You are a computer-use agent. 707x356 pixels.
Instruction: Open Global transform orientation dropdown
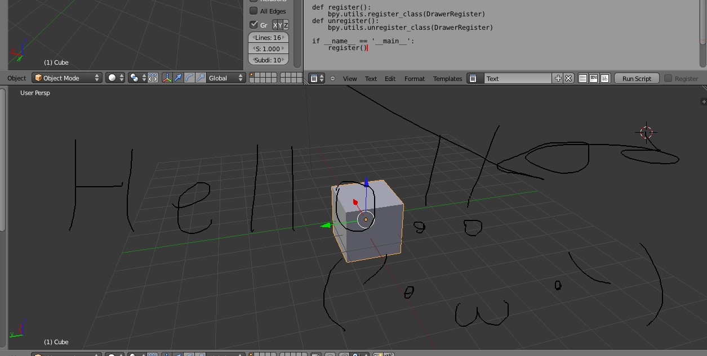226,78
